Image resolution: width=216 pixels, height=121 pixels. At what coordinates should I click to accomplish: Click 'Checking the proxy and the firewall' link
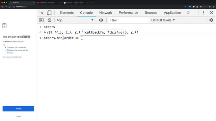point(18,51)
